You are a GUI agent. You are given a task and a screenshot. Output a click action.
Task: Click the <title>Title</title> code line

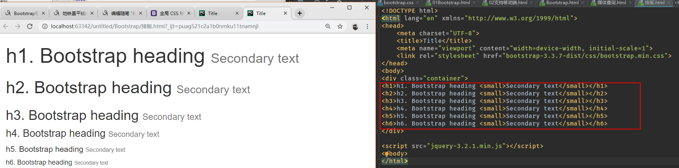[434, 41]
